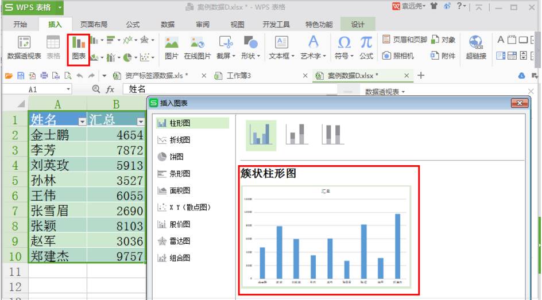Choose the 100% stacked column subtype thumbnail

pos(332,135)
